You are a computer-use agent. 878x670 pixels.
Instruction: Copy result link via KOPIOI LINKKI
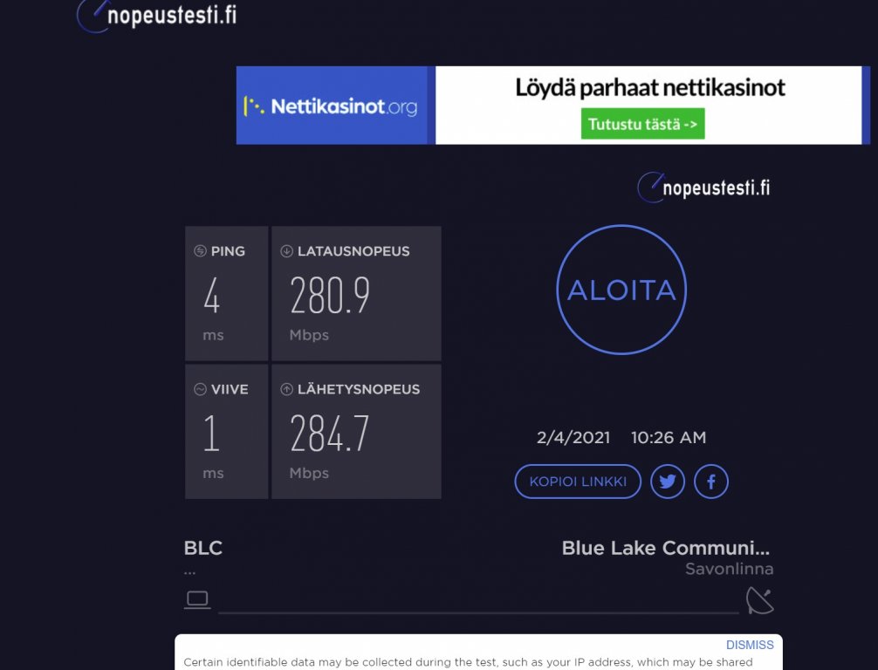[x=578, y=482]
